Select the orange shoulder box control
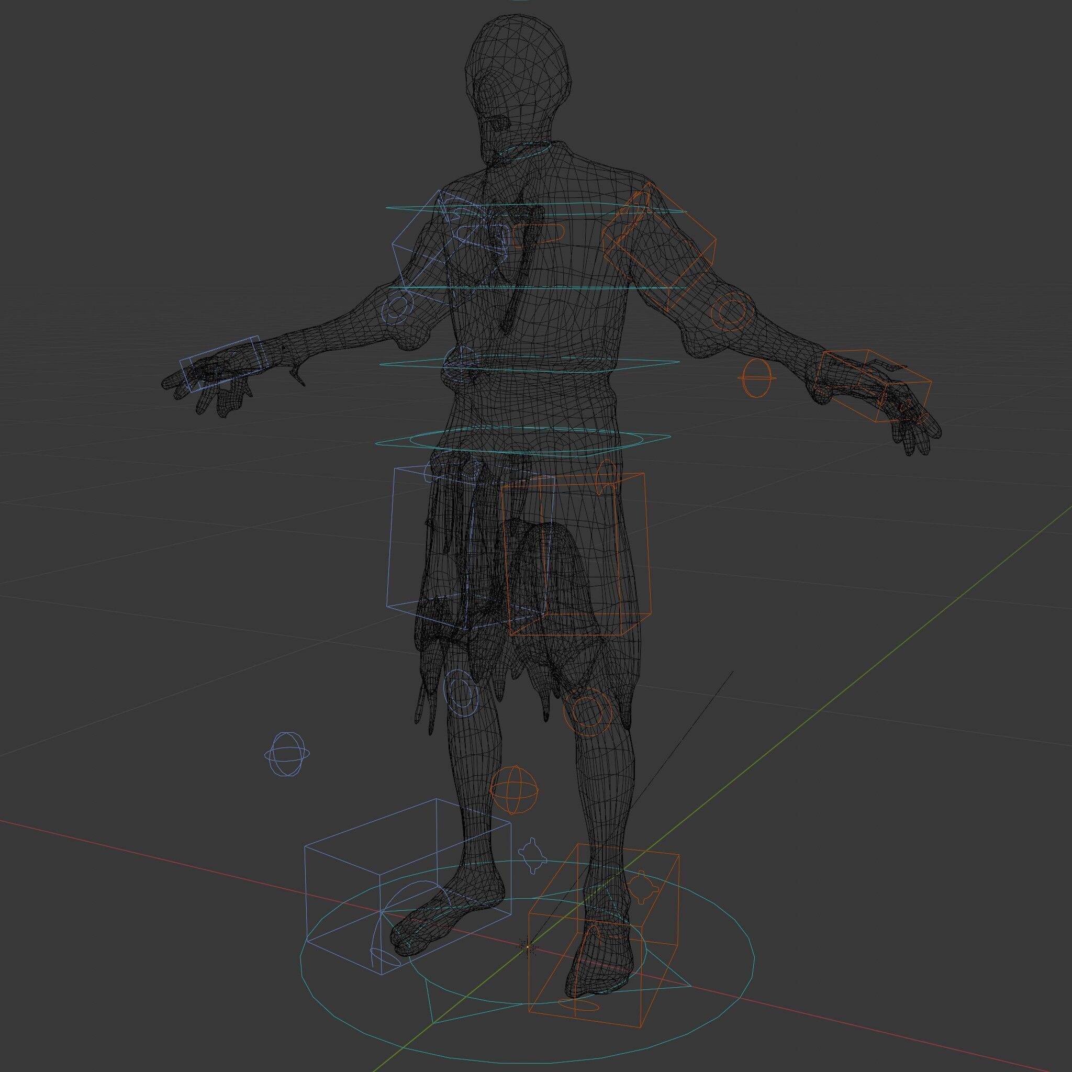The width and height of the screenshot is (1072, 1072). tap(659, 247)
